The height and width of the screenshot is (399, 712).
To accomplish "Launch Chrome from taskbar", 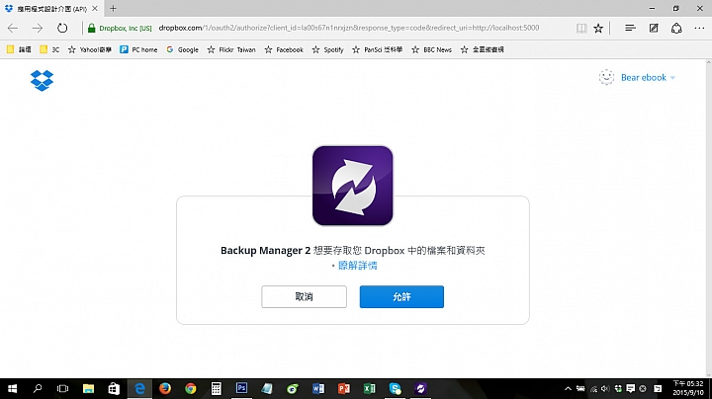I will pyautogui.click(x=190, y=388).
